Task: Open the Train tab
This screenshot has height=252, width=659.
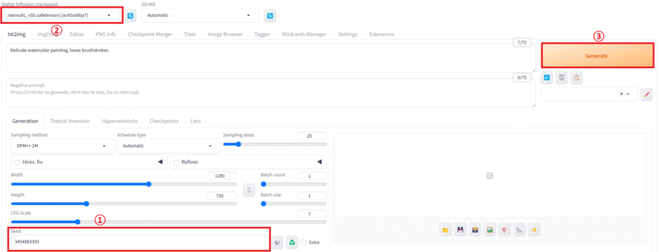Action: tap(190, 35)
